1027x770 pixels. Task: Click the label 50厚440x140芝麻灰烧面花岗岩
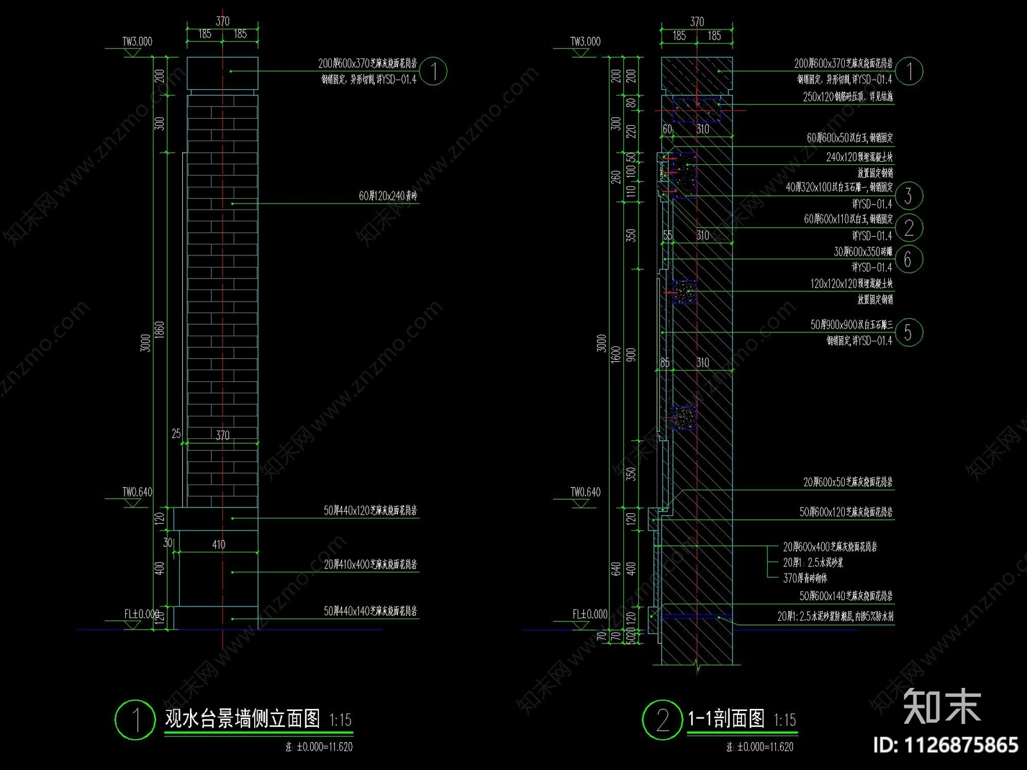coord(370,611)
